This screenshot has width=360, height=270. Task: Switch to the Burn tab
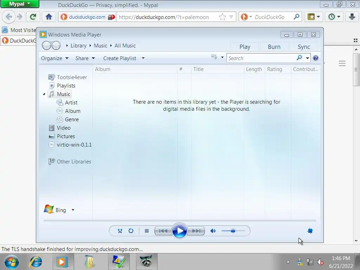click(x=274, y=47)
